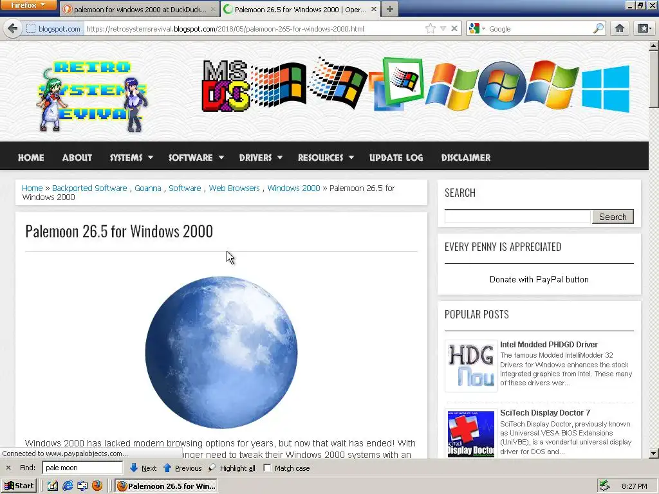Click the page URL in the address bar
The image size is (659, 494).
(225, 28)
